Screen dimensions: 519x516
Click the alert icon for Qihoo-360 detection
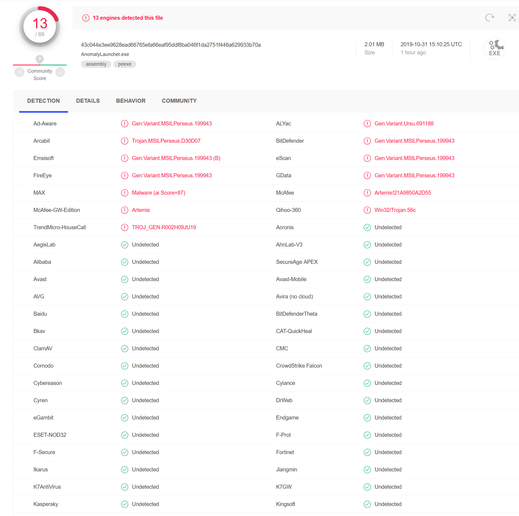(x=367, y=210)
